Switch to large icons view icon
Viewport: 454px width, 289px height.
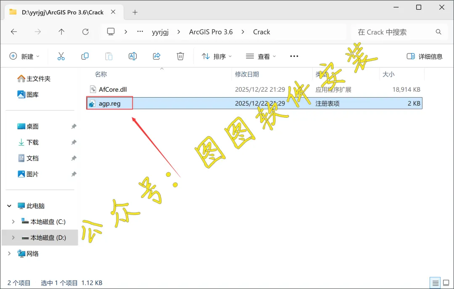pos(446,283)
